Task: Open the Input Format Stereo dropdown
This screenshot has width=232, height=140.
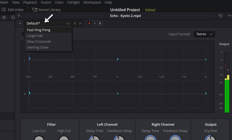Action: pyautogui.click(x=204, y=34)
